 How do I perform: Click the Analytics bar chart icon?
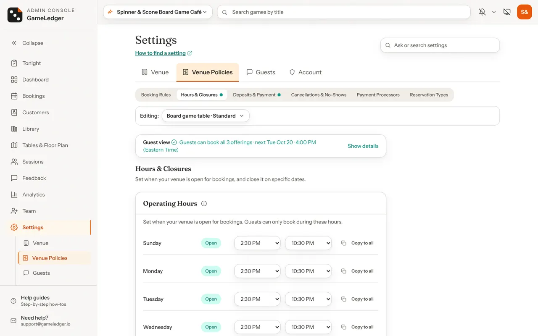click(x=14, y=194)
